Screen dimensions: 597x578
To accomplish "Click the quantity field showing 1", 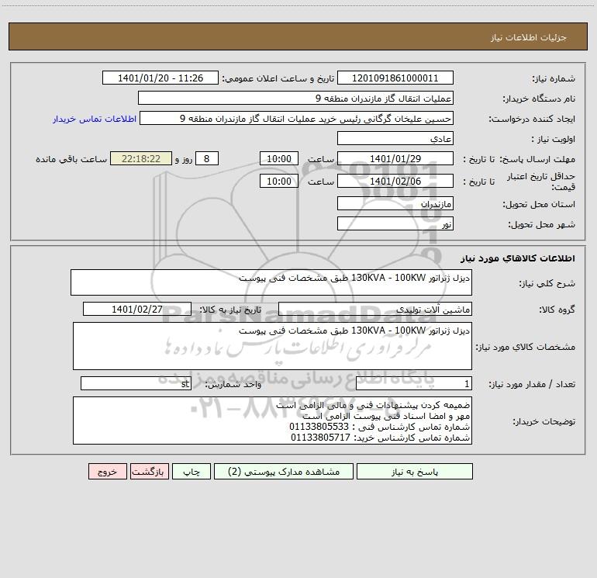I will (414, 384).
